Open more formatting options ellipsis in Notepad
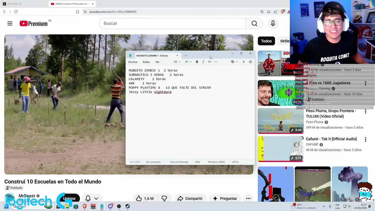Image resolution: width=375 pixels, height=211 pixels. [216, 62]
